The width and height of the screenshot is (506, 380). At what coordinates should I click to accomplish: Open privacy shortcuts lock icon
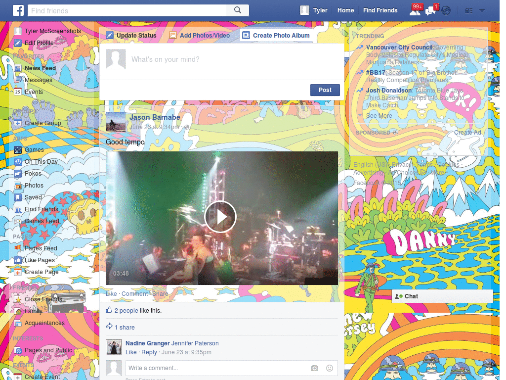(x=468, y=11)
